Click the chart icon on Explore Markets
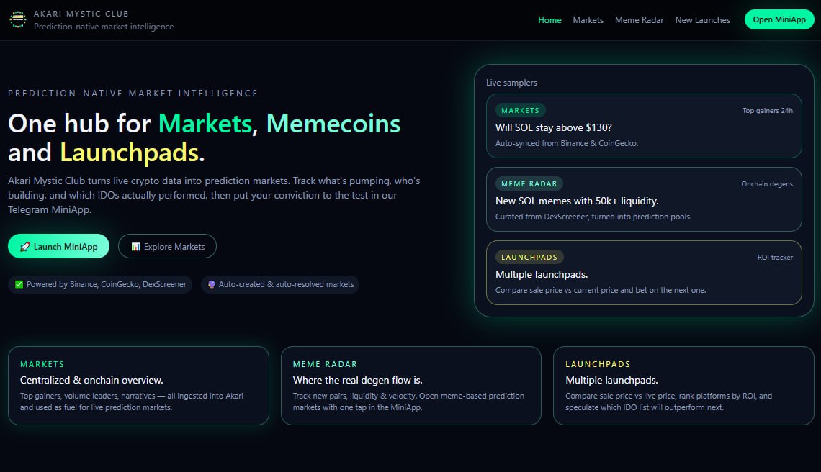Screen dimensions: 821x472 (x=135, y=247)
